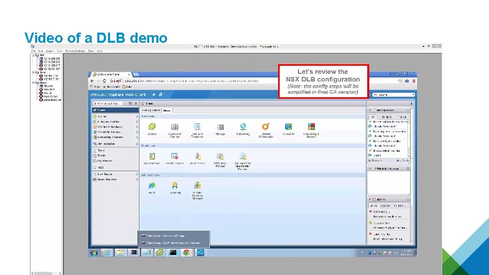Select Home in the navigator
489x275 pixels.
coord(115,110)
